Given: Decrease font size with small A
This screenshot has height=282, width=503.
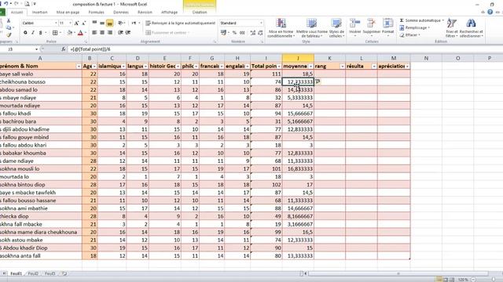Looking at the screenshot, I should coord(84,23).
